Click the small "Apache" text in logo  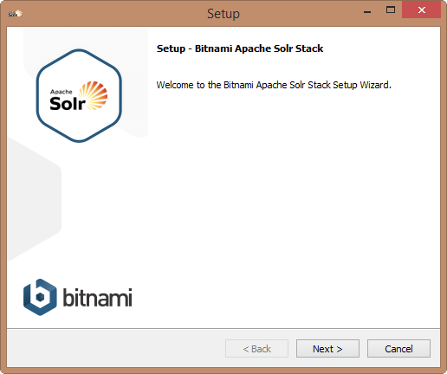click(62, 92)
